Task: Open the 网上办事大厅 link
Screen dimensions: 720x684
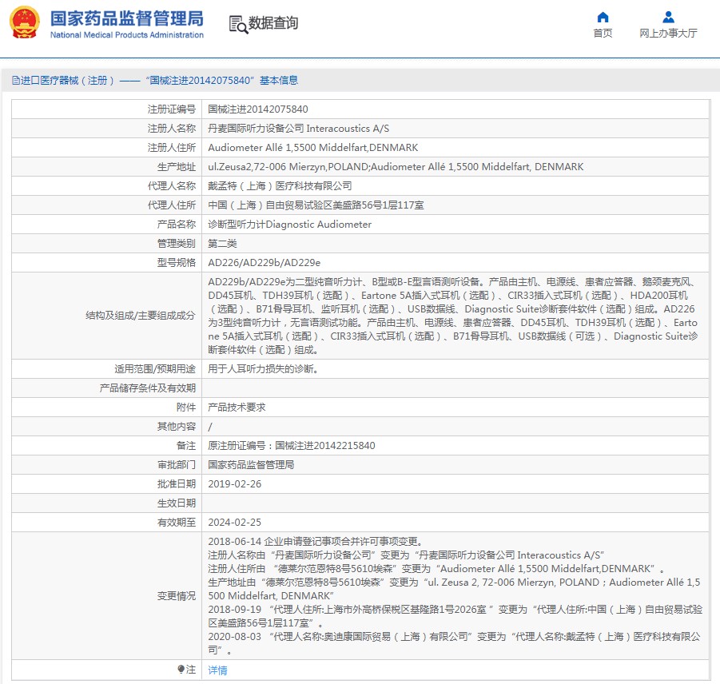Action: click(x=668, y=33)
